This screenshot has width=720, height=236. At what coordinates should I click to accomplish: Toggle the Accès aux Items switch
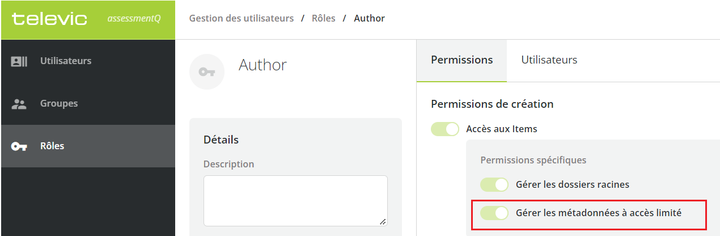(445, 129)
